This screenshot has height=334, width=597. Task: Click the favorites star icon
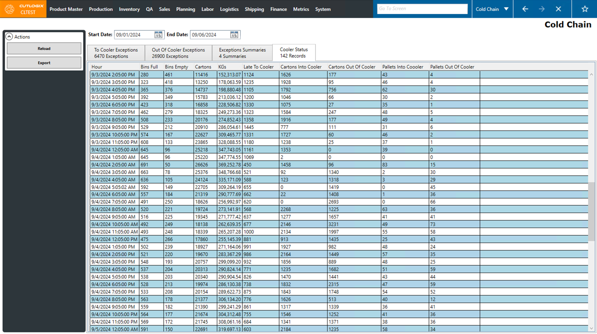tap(585, 9)
